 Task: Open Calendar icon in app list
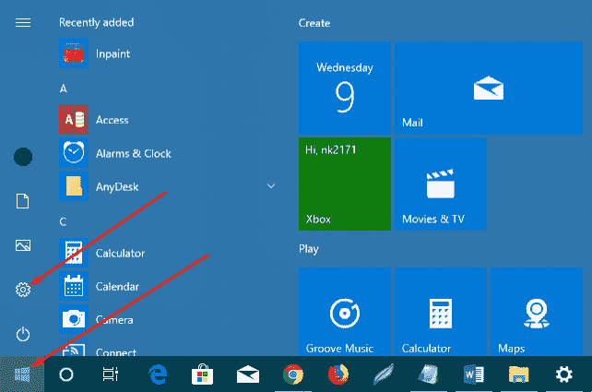coord(74,286)
